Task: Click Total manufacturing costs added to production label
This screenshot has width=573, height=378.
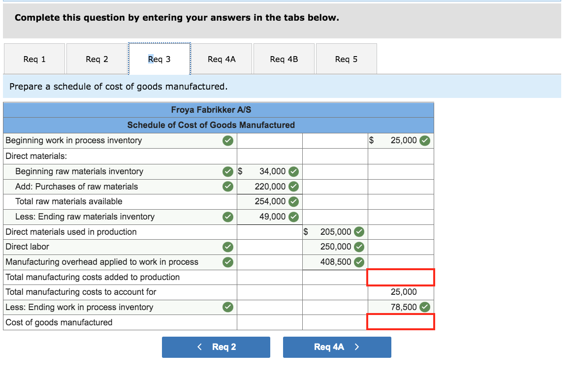Action: pos(93,277)
